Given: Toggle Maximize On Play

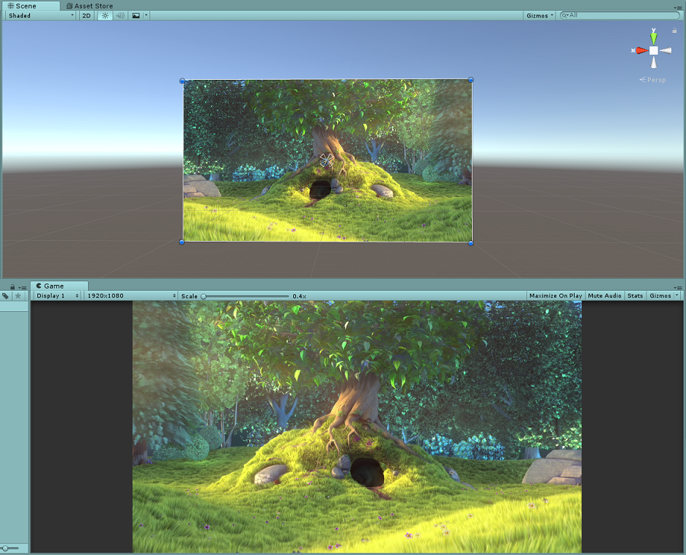Looking at the screenshot, I should tap(556, 296).
